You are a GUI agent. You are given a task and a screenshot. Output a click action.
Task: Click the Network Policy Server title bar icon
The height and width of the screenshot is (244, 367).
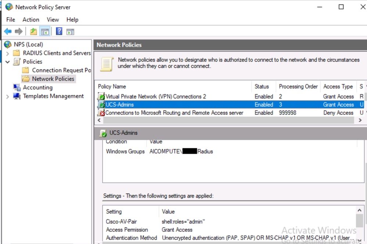(x=9, y=7)
